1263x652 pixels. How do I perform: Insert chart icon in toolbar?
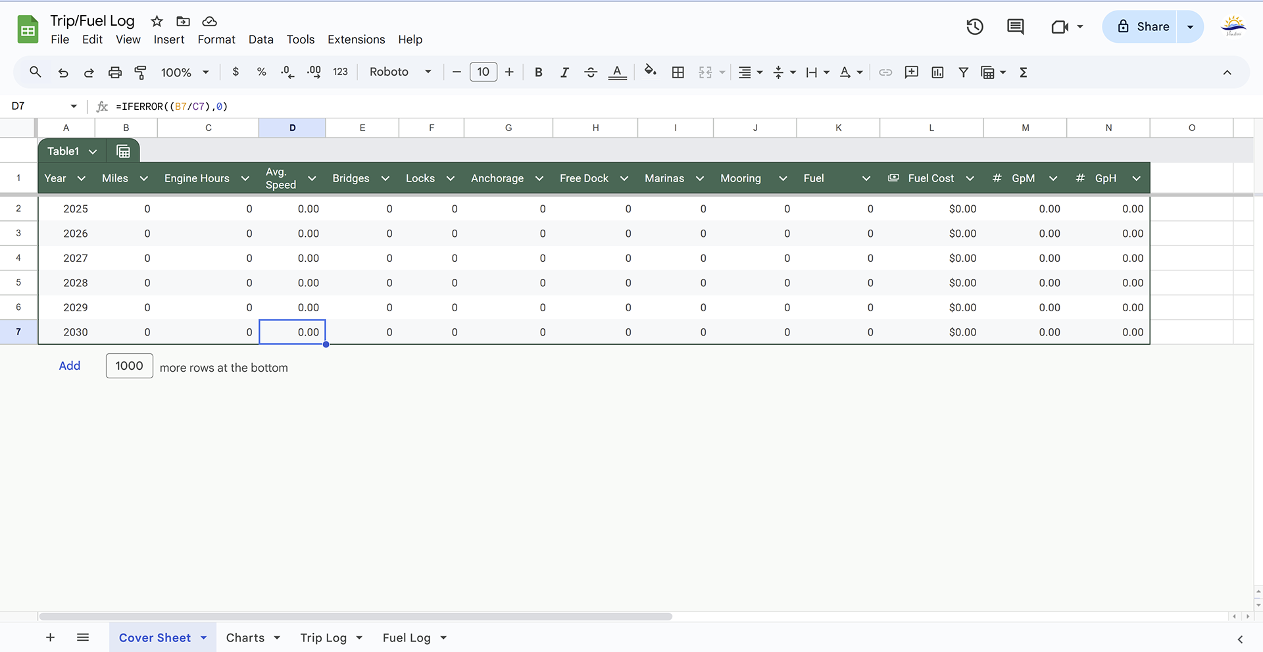pyautogui.click(x=937, y=72)
